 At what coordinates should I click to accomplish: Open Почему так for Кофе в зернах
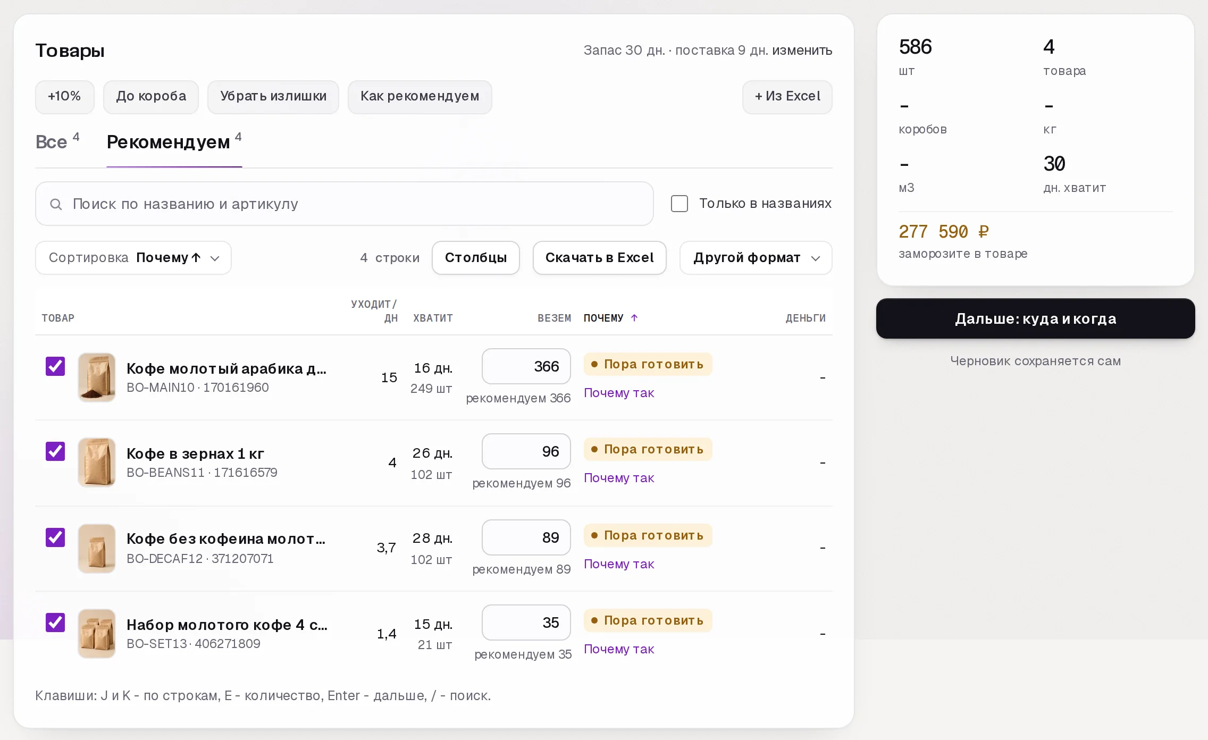[619, 478]
